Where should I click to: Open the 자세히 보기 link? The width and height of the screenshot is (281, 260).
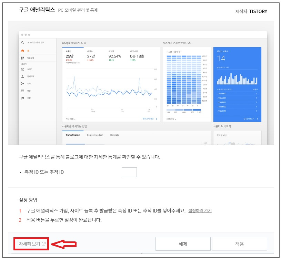point(32,244)
